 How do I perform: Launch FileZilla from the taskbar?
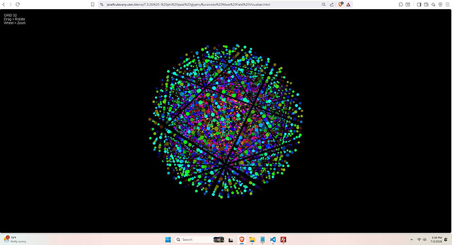[284, 240]
